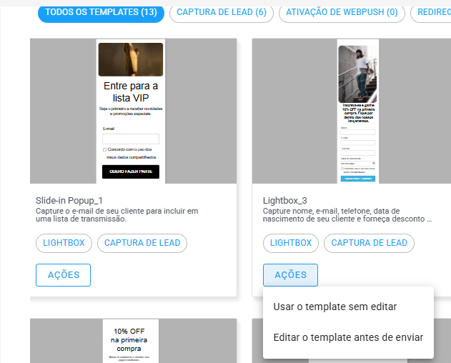This screenshot has width=451, height=363.
Task: Click the E-mail field in Slide-in preview
Action: click(131, 139)
